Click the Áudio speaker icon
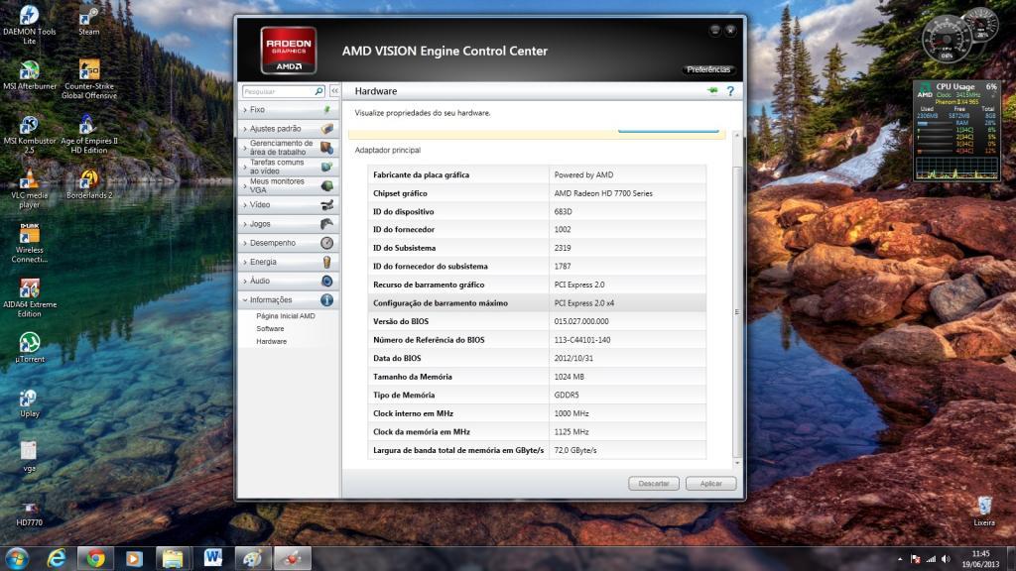This screenshot has width=1016, height=571. [326, 281]
